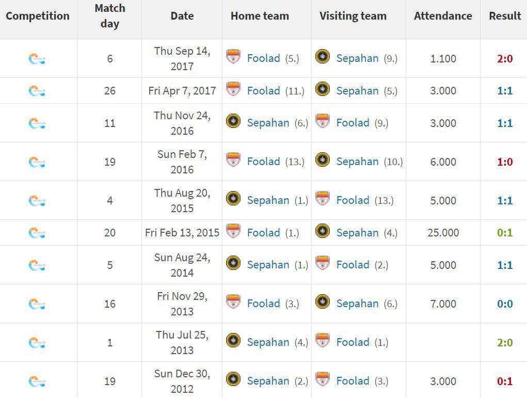Click Sepahan home crest in Jul 25, 2013 row
Viewport: 527px width, 398px height.
point(233,340)
